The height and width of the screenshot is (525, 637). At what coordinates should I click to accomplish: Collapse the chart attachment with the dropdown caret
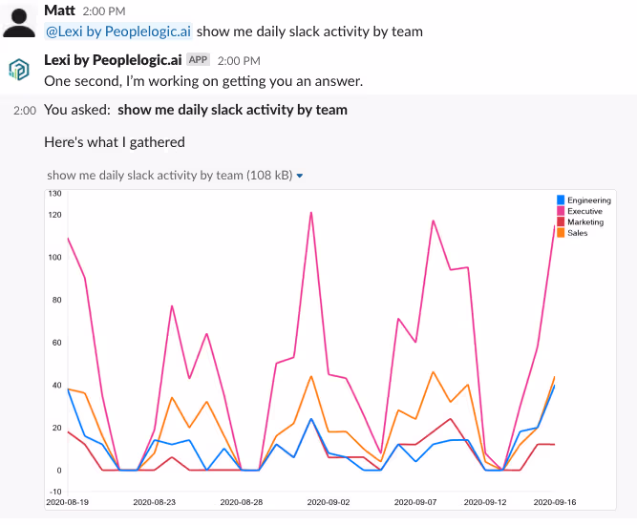300,176
